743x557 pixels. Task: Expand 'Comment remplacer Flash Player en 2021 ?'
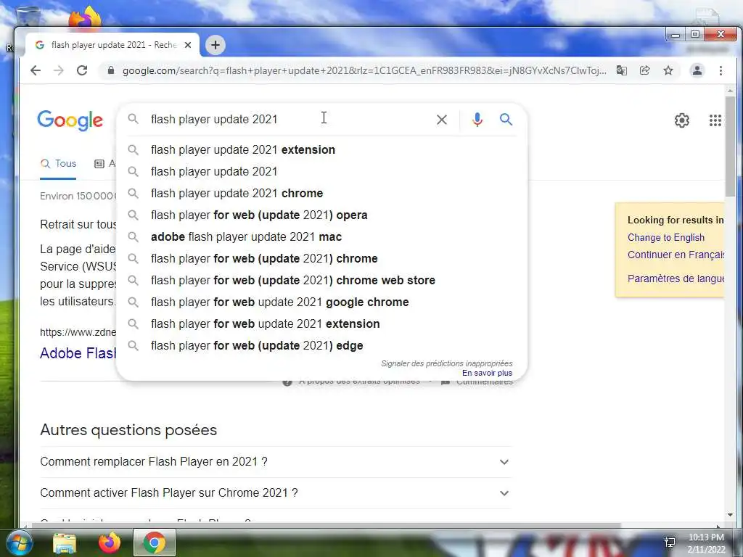275,462
